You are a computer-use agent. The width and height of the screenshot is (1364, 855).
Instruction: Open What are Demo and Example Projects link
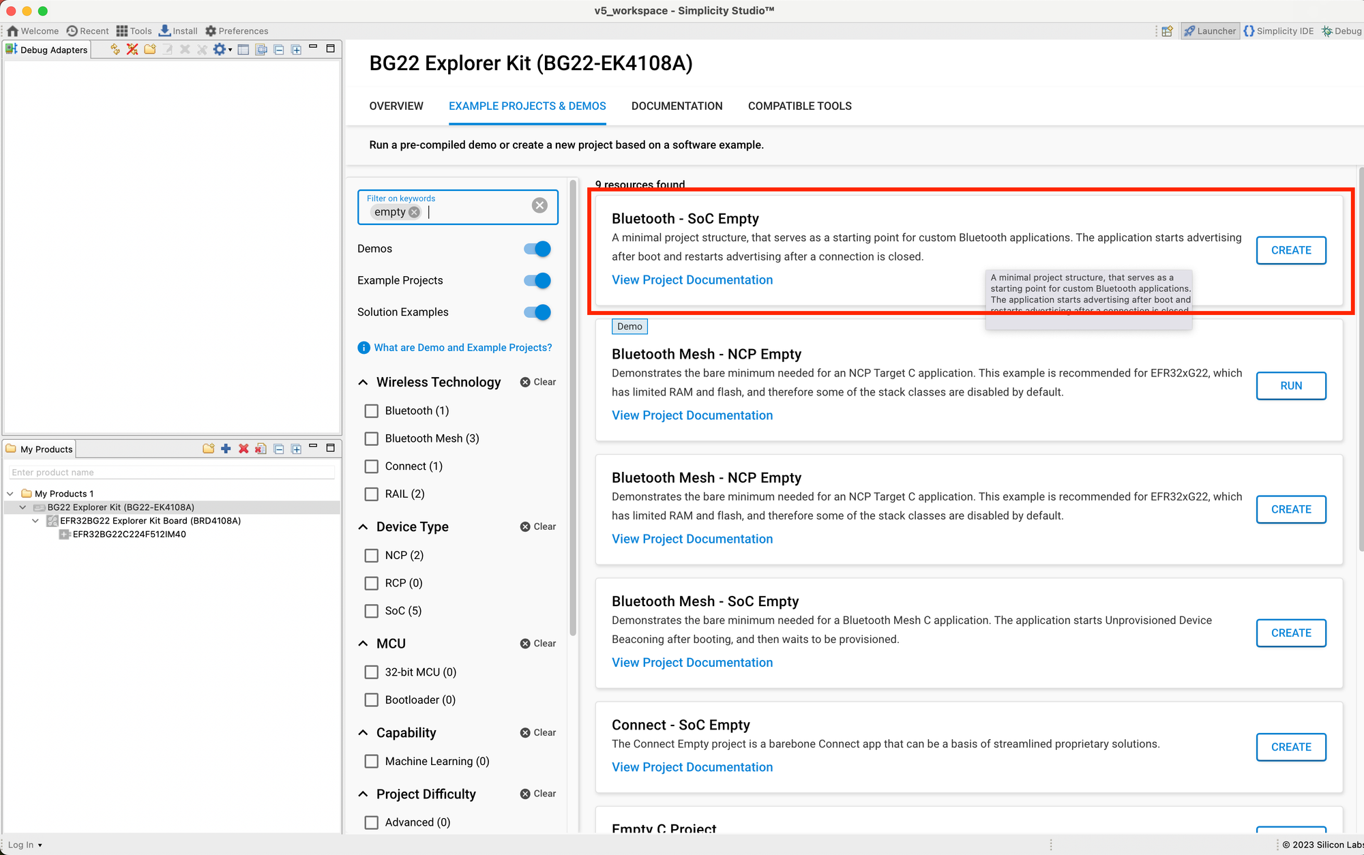pos(462,348)
